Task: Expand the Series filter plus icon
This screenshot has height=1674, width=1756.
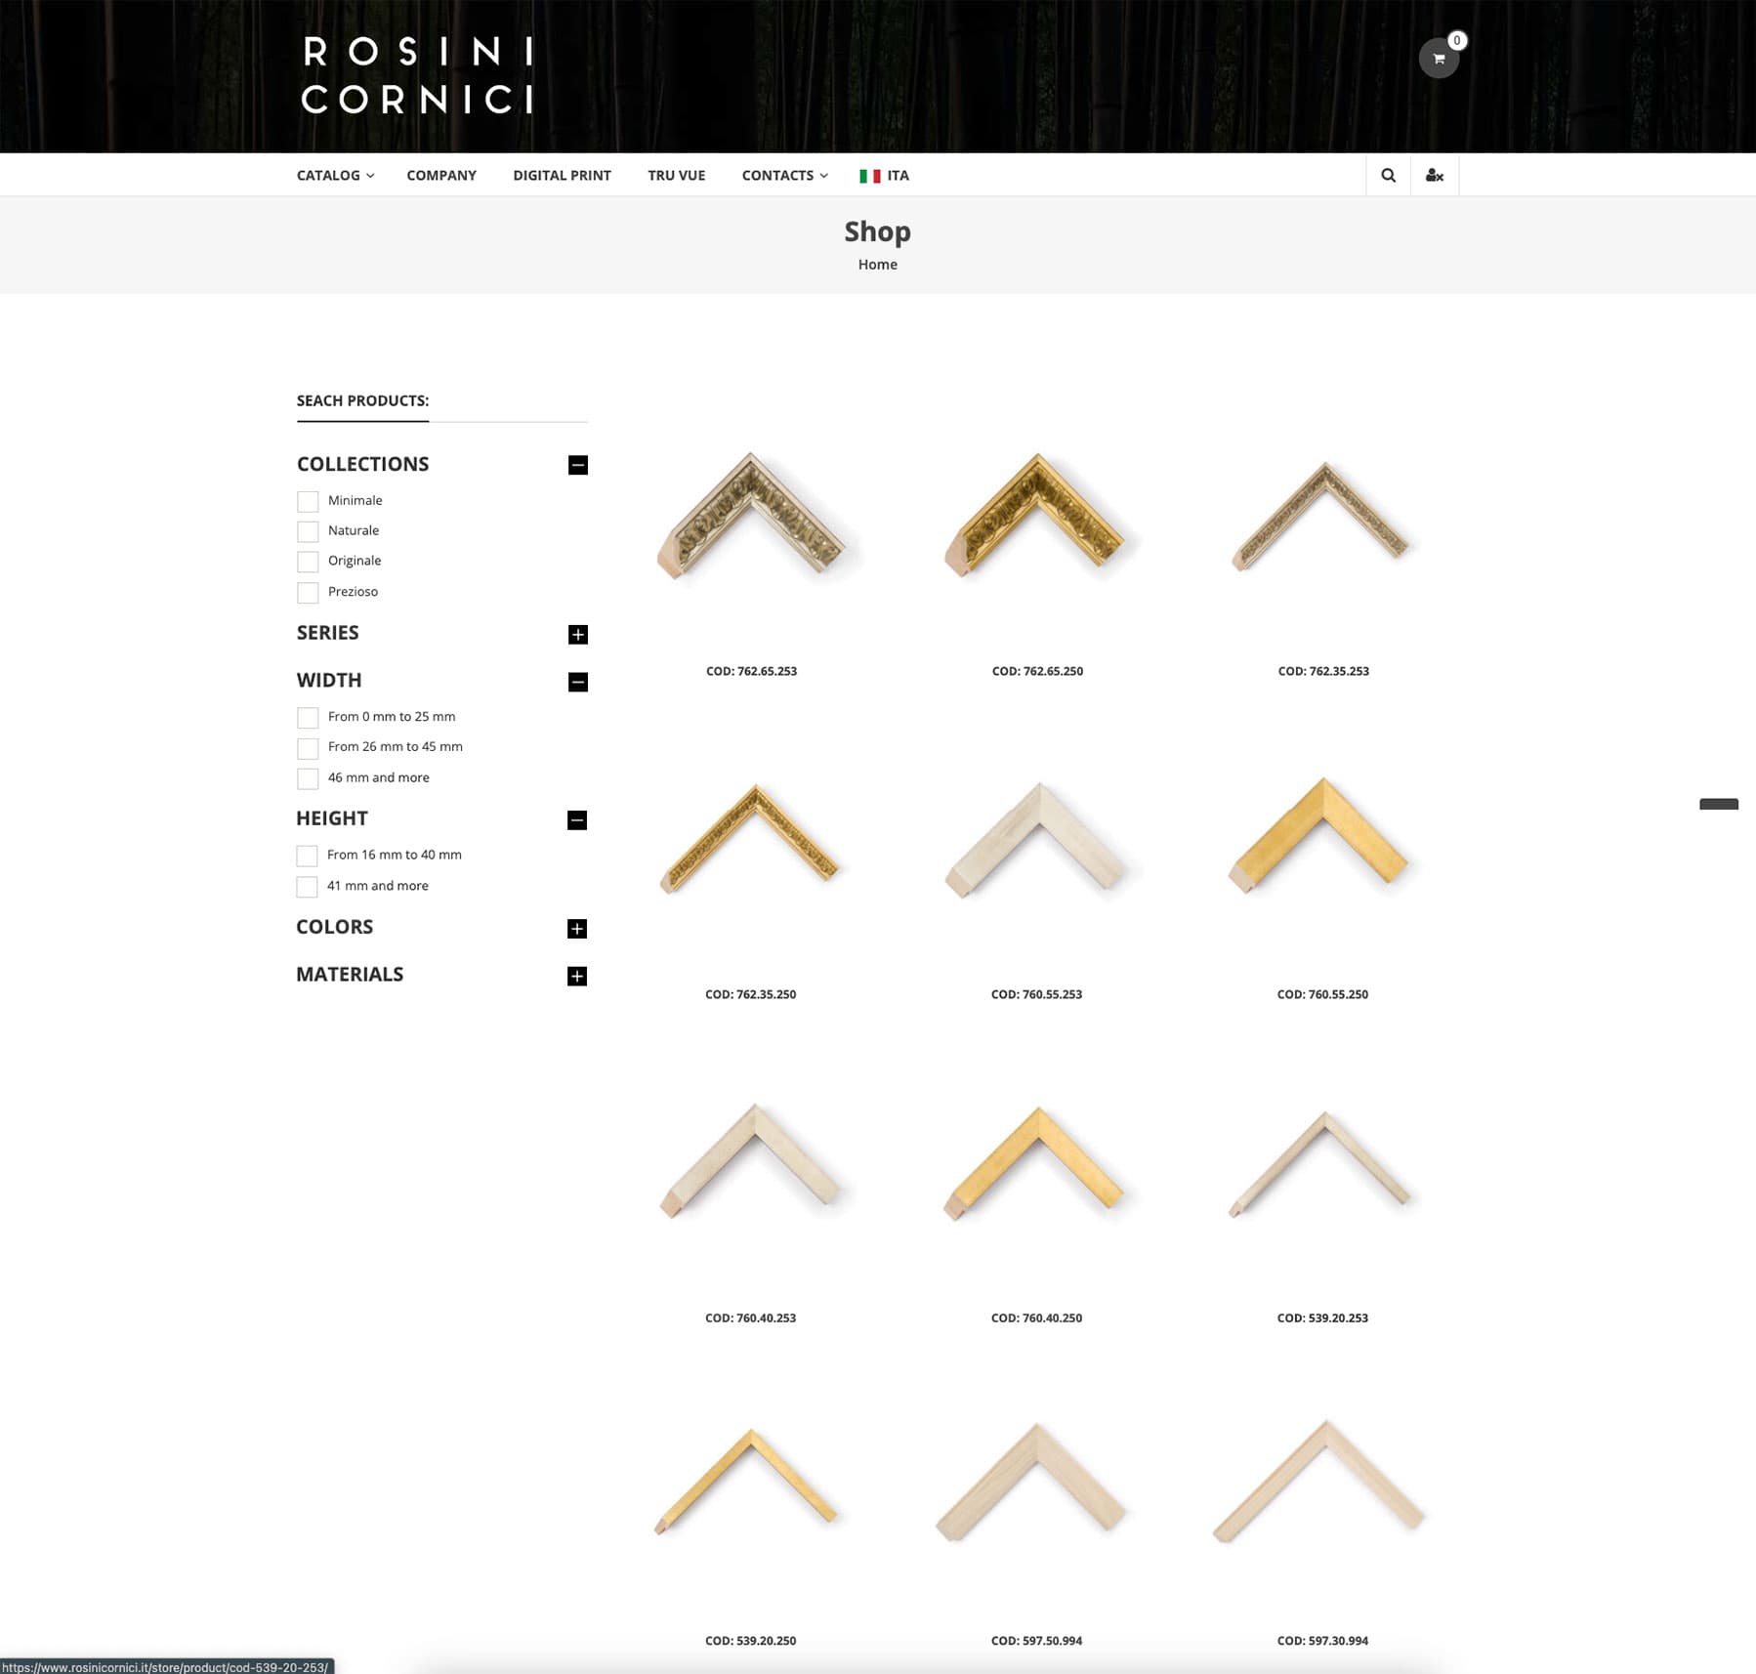Action: tap(577, 635)
